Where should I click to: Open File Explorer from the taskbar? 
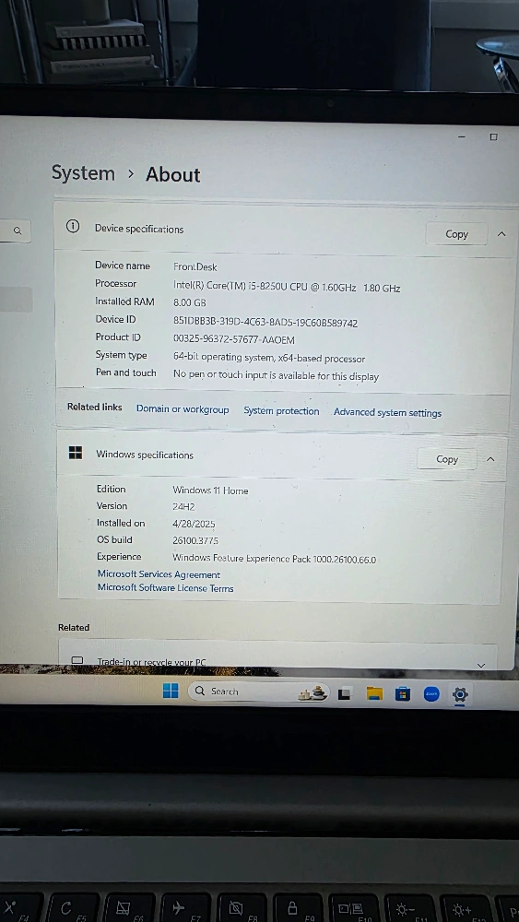[374, 694]
